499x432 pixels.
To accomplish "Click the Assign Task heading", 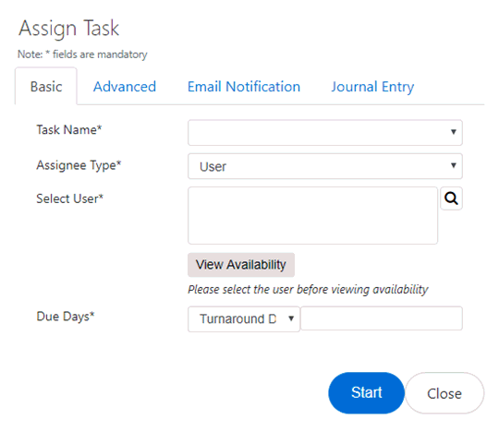I will click(68, 29).
